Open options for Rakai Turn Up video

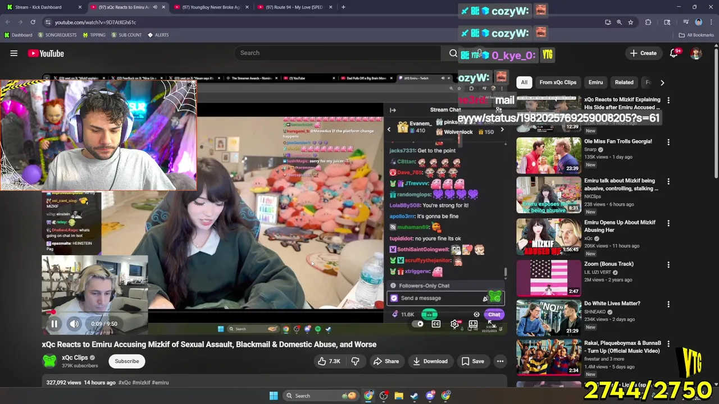pos(668,344)
